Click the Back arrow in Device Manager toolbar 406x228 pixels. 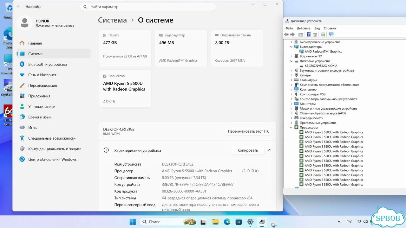(x=286, y=35)
